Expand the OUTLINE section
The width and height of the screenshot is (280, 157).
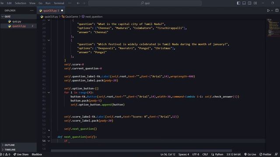click(18, 145)
